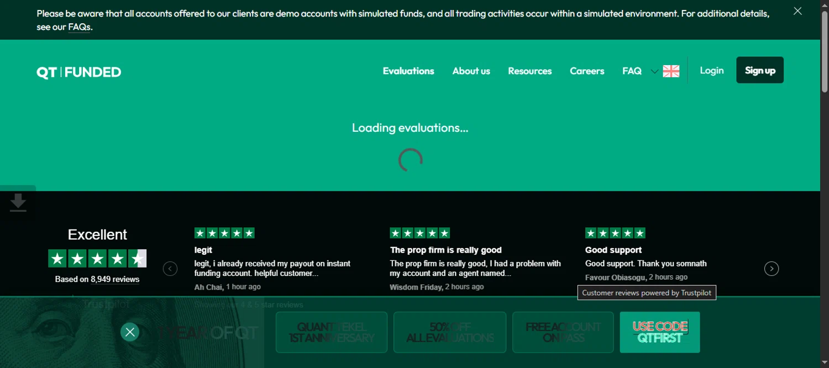Click the five stars above the "Good support" review
Viewport: 829px width, 368px height.
tap(615, 233)
